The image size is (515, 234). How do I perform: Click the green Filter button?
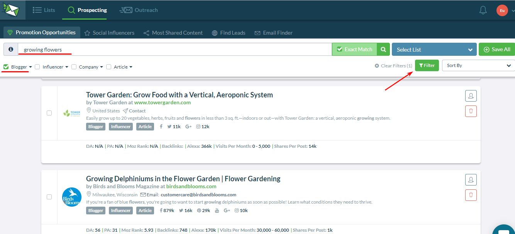tap(427, 65)
